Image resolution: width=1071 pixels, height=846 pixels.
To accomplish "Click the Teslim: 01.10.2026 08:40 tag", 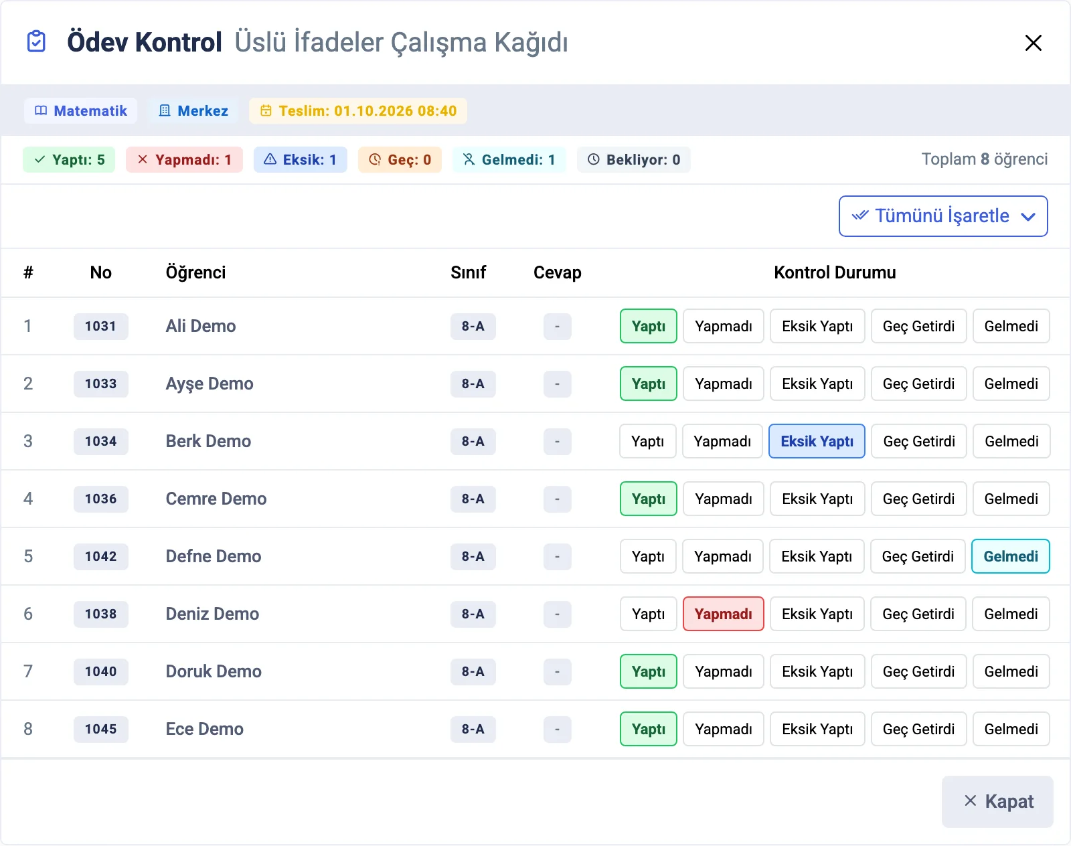I will [x=358, y=111].
